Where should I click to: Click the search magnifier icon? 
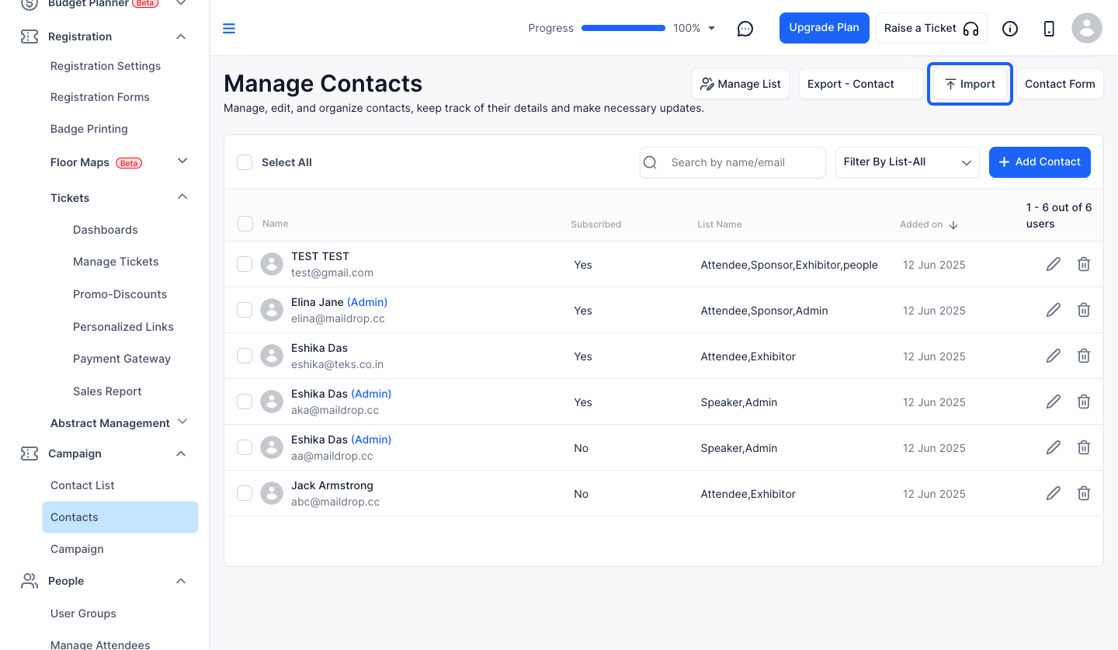651,162
